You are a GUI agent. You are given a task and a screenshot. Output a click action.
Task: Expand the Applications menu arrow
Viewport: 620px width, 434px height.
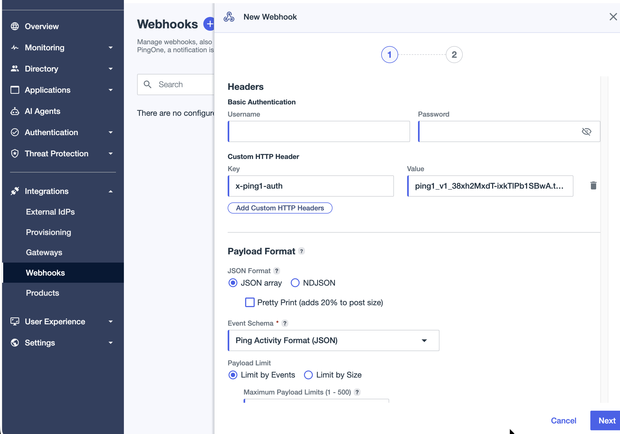pyautogui.click(x=110, y=90)
